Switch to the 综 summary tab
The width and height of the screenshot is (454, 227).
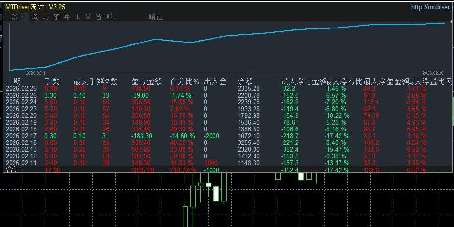(x=14, y=17)
